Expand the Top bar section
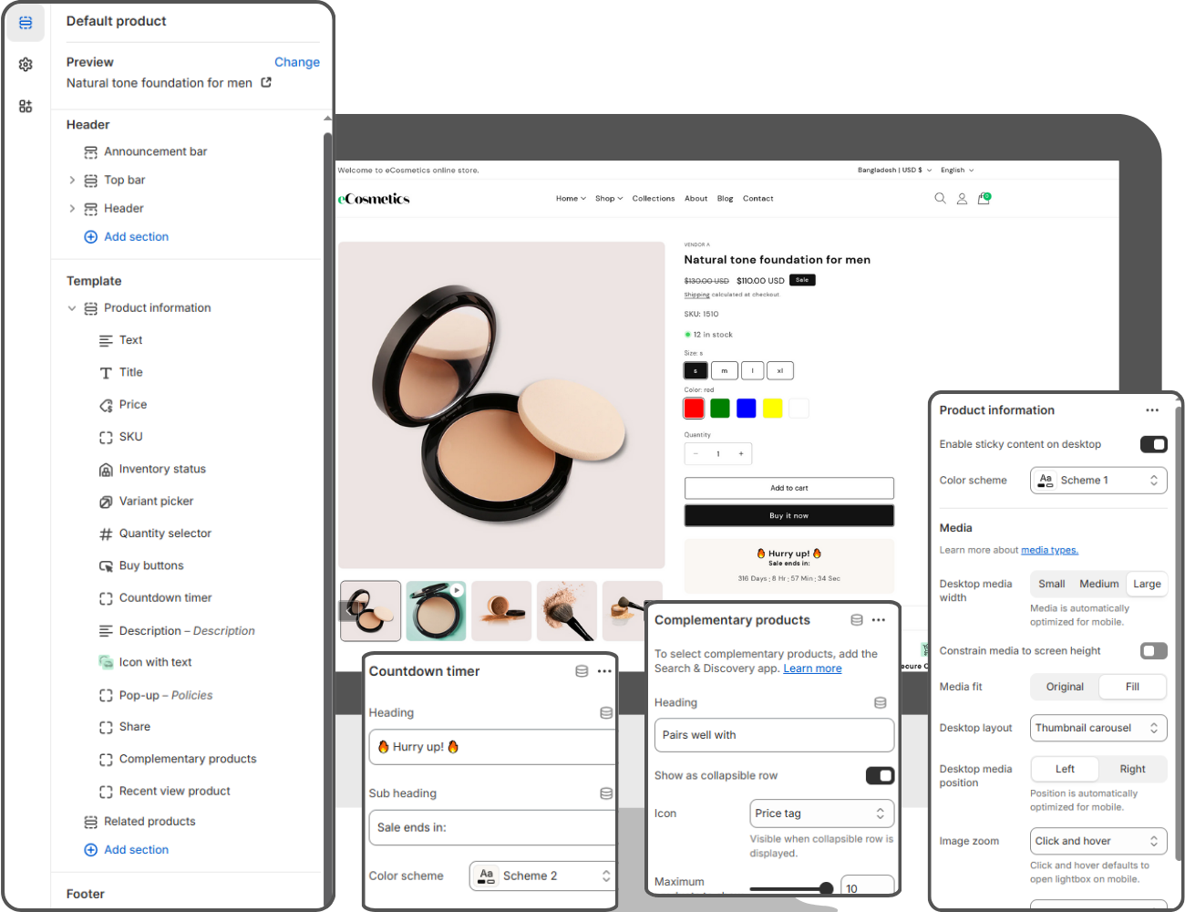The image size is (1185, 912). (x=72, y=180)
